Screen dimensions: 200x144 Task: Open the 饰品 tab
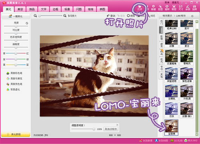click(32, 9)
